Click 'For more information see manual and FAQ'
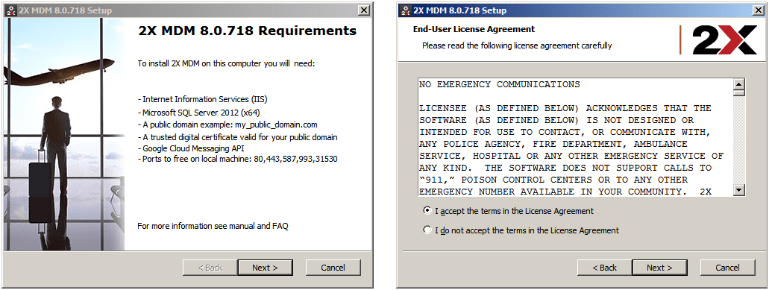Image resolution: width=769 pixels, height=290 pixels. click(x=213, y=226)
